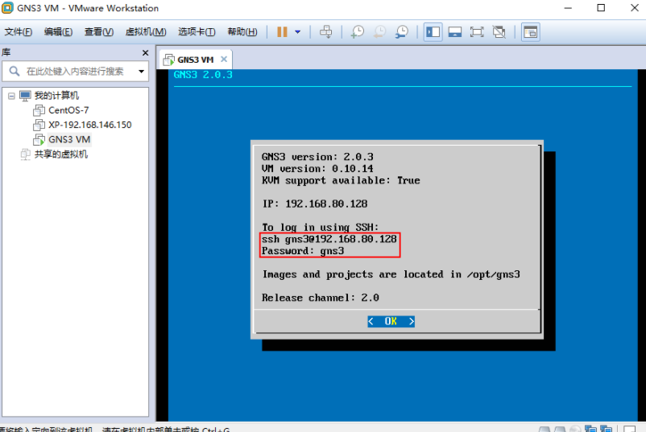Viewport: 646px width, 432px height.
Task: Open the 帮助(H) menu
Action: [x=242, y=31]
